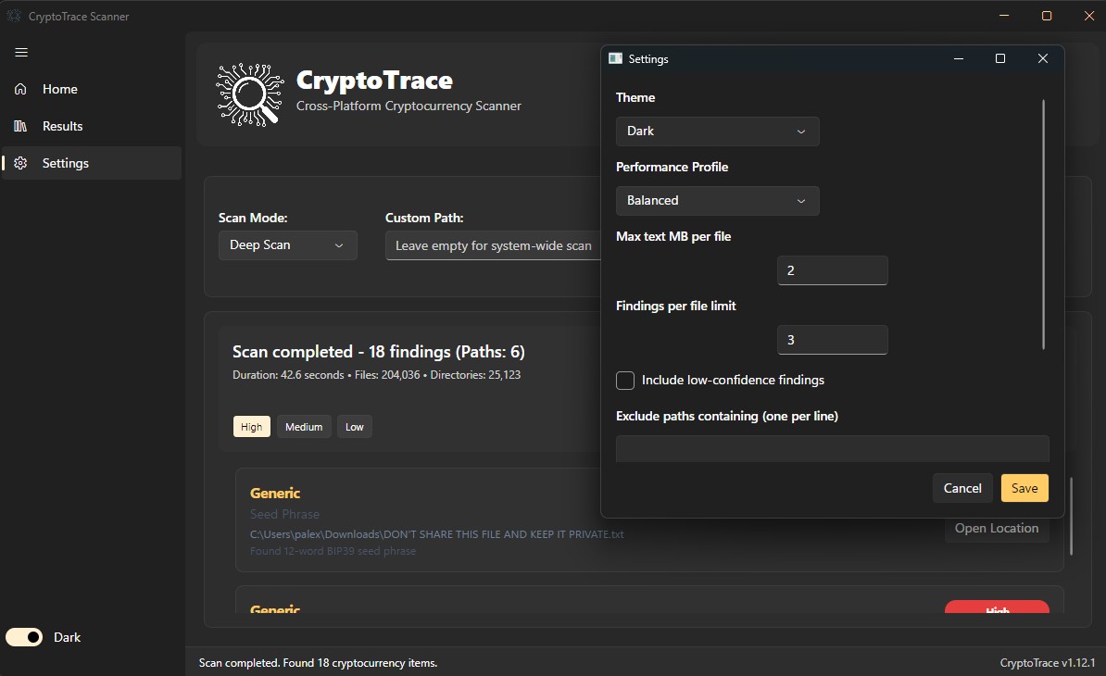Open the Theme dropdown
The width and height of the screenshot is (1106, 676).
(x=717, y=131)
